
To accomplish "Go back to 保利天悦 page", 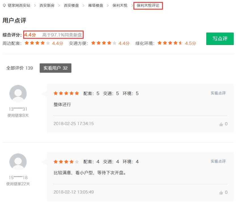I will click(x=120, y=5).
